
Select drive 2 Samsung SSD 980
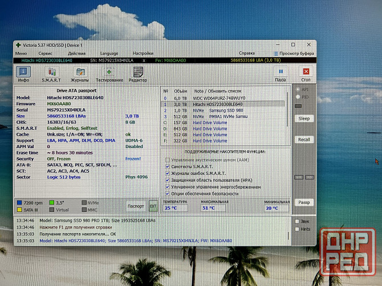point(223,111)
